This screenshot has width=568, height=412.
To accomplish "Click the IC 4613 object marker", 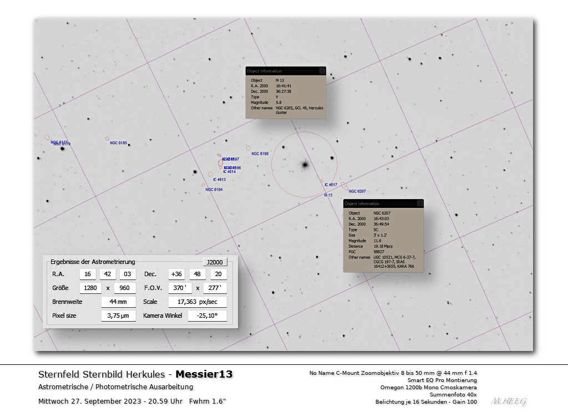I will click(210, 174).
